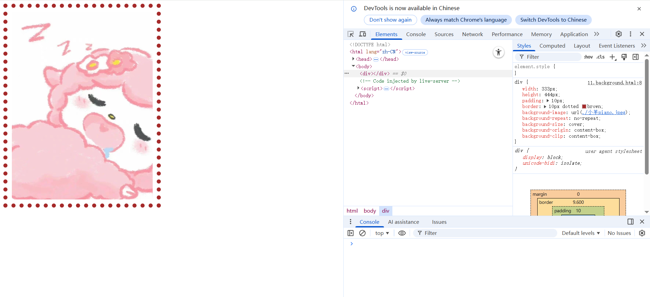Toggle computed styles sidebar icon
650x297 pixels.
[x=636, y=57]
